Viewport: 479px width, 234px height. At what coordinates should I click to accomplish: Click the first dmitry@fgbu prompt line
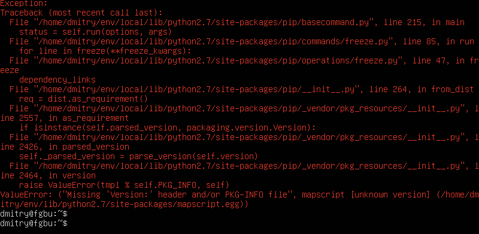pyautogui.click(x=34, y=214)
